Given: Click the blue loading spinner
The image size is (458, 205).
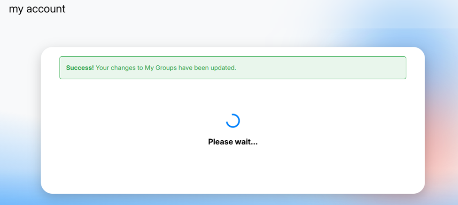Looking at the screenshot, I should [233, 121].
